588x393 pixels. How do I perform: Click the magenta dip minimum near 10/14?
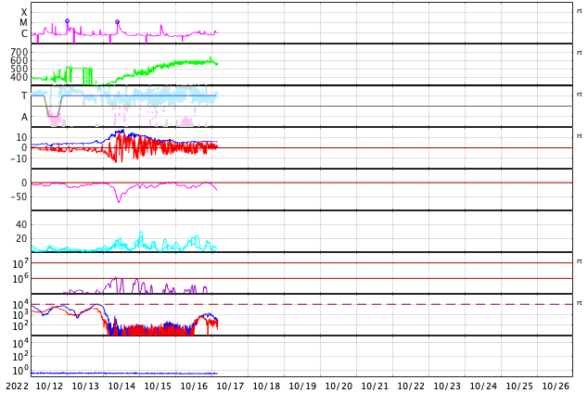pos(120,201)
